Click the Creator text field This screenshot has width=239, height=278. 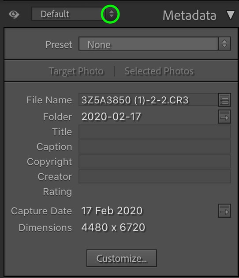[x=155, y=176]
